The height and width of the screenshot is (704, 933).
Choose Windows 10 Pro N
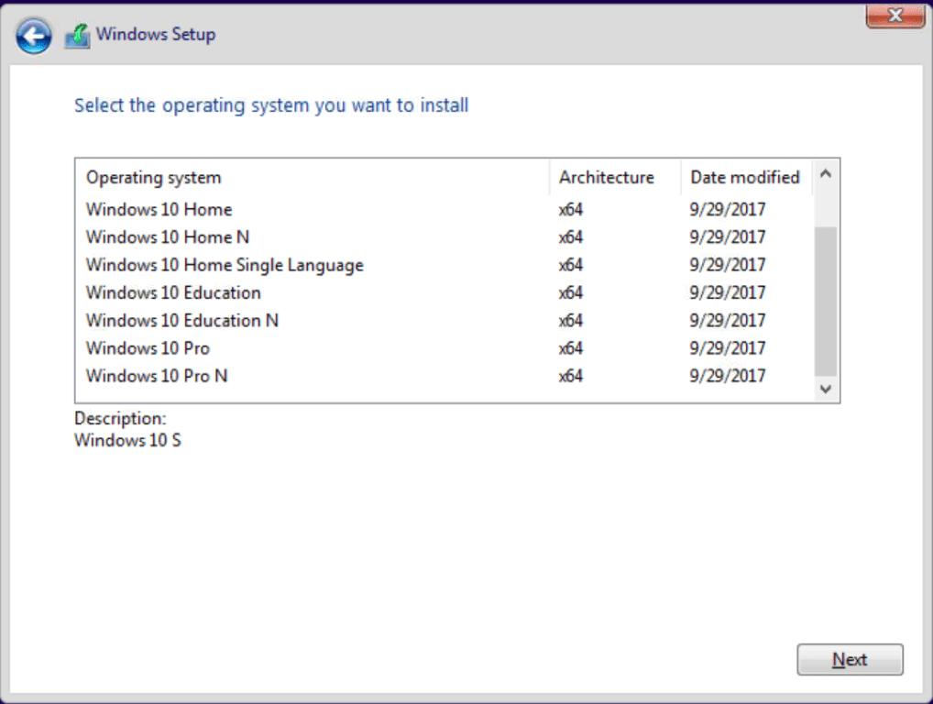(x=156, y=376)
